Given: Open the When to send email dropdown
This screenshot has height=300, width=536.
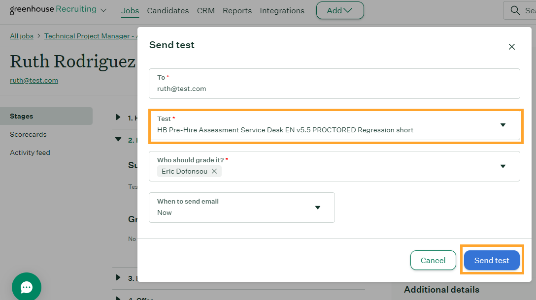Looking at the screenshot, I should [317, 208].
